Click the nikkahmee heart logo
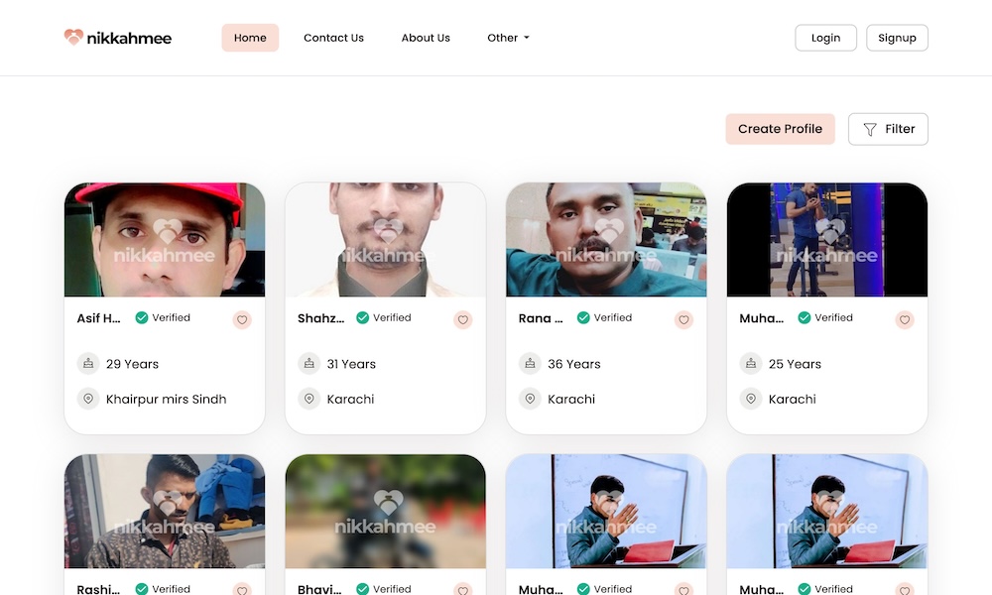The height and width of the screenshot is (595, 992). [x=73, y=38]
